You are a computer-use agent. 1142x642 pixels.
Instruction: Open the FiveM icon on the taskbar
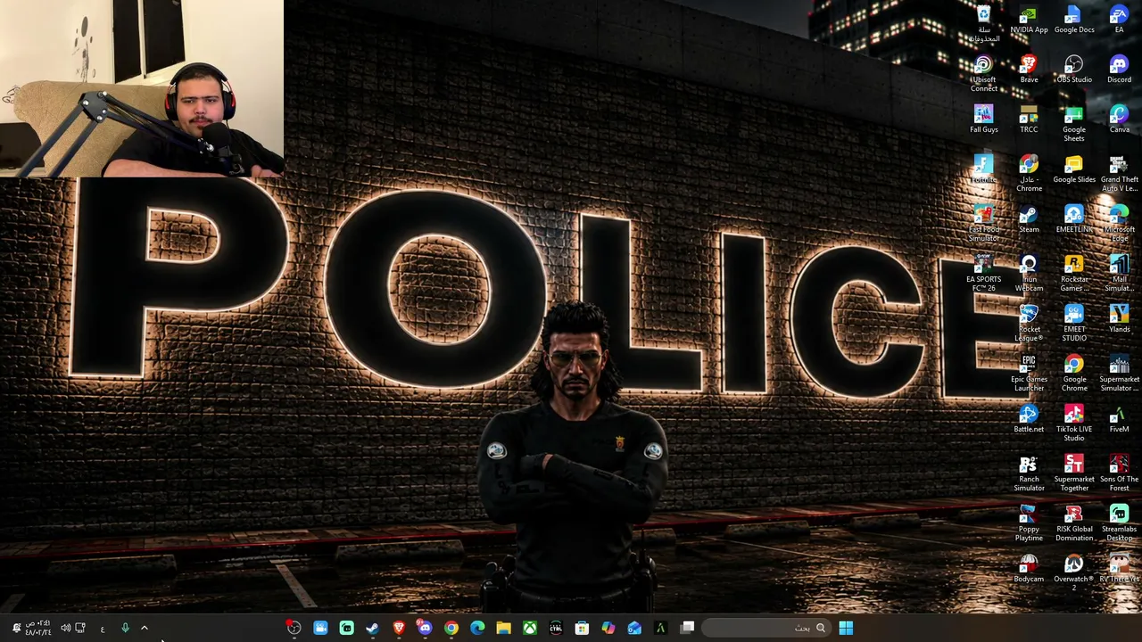[660, 628]
